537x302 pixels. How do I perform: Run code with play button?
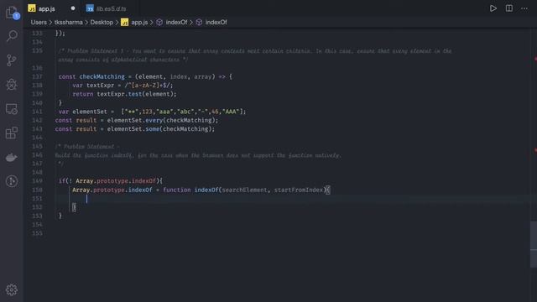tap(493, 8)
